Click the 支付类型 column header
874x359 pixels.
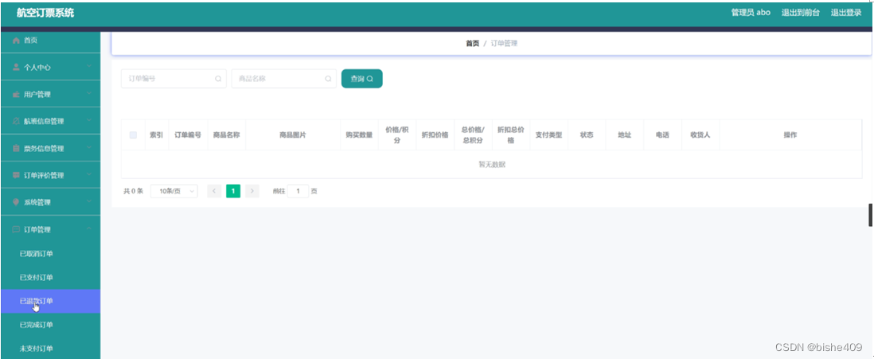pos(548,135)
